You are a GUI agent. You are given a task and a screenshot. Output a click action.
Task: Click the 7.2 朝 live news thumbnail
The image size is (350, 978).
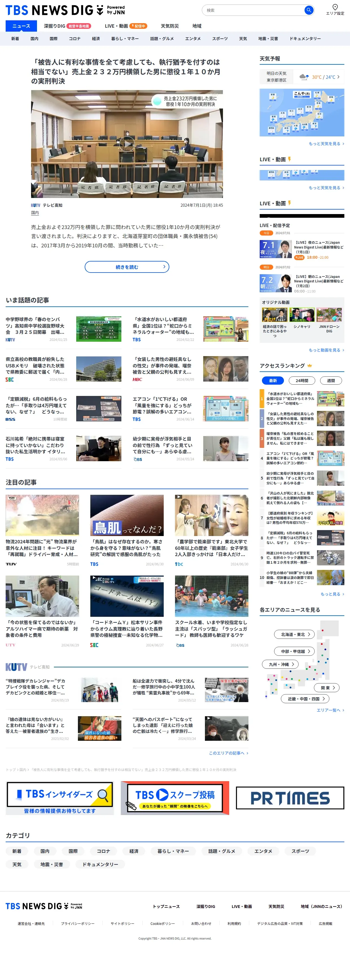[275, 283]
